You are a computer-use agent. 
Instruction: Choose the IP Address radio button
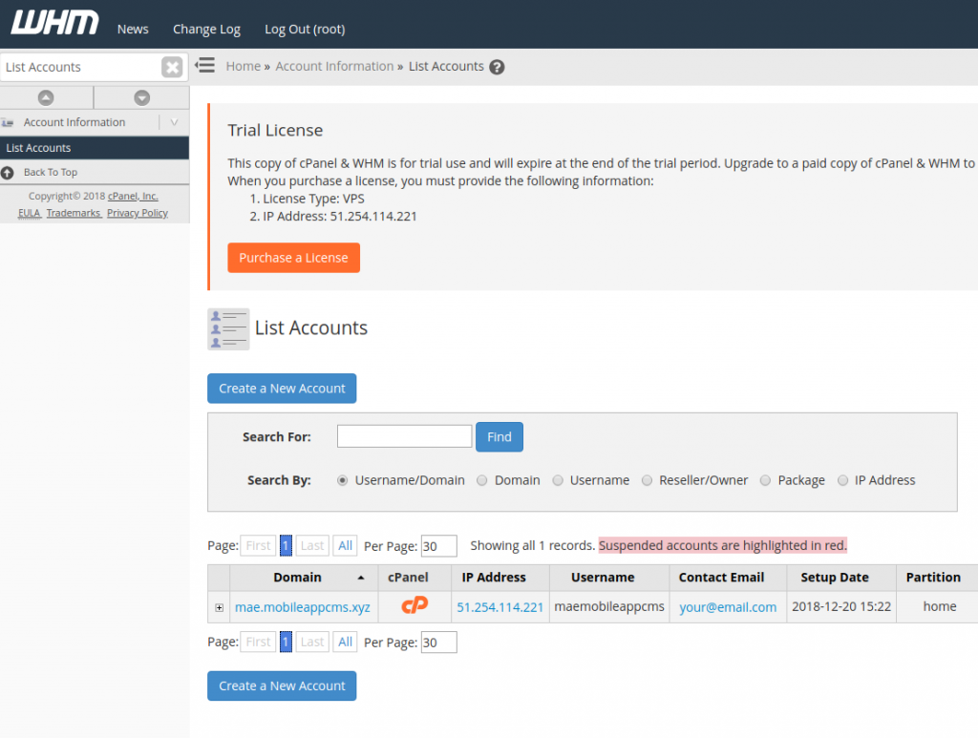pos(842,480)
